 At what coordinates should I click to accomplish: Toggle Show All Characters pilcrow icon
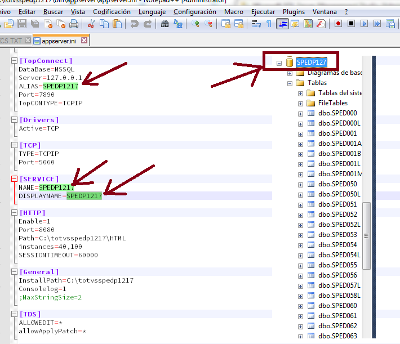point(269,24)
